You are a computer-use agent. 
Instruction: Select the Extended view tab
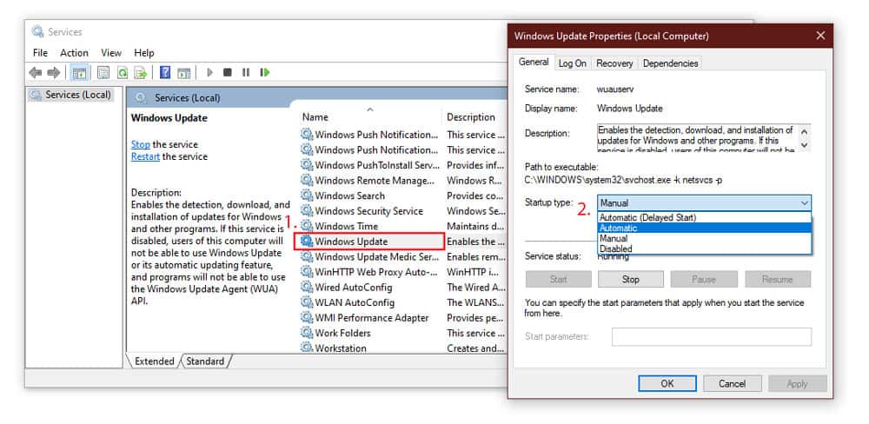tap(154, 361)
